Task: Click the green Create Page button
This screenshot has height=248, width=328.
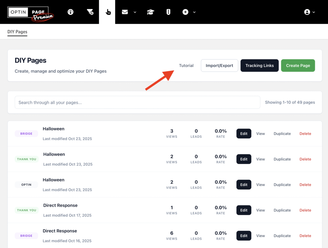Action: tap(298, 65)
